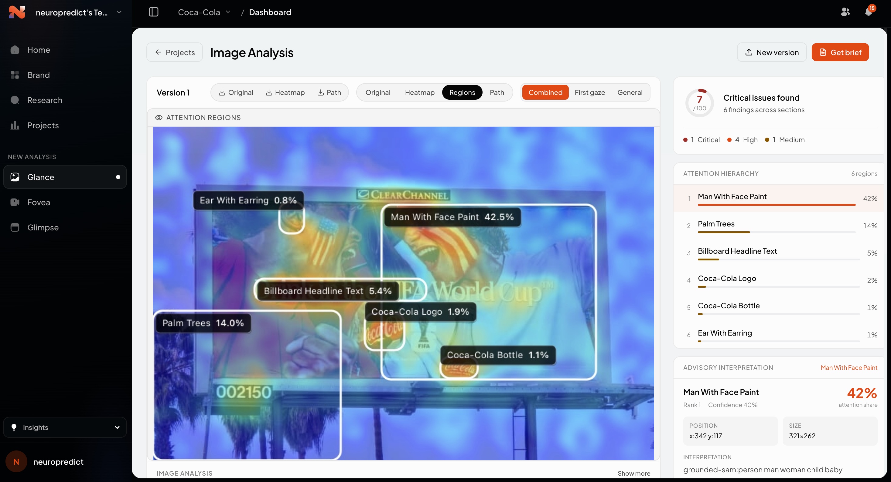Click the Research sidebar icon
The image size is (891, 482).
(15, 100)
